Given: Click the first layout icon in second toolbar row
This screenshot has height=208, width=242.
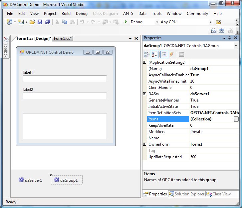Looking at the screenshot, I should click(x=214, y=31).
